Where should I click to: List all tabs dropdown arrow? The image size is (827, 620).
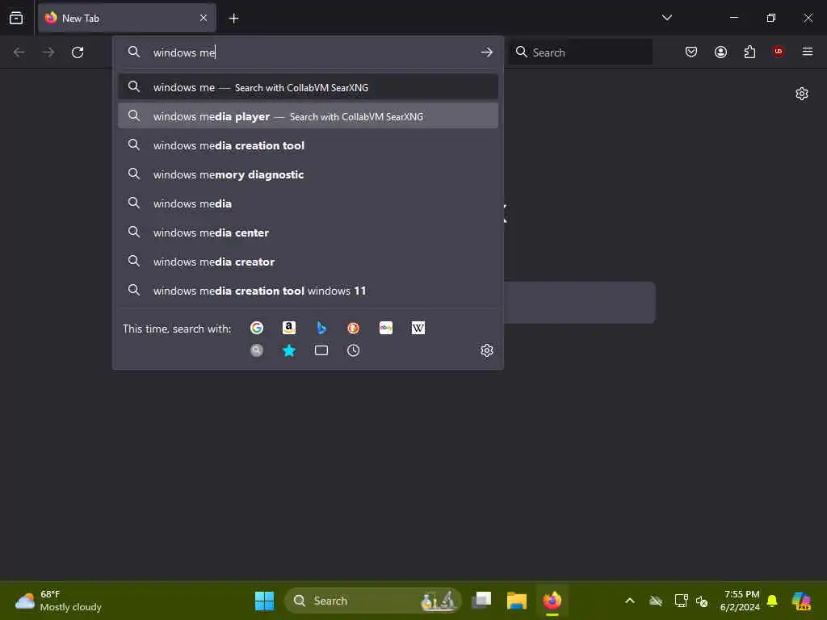pyautogui.click(x=666, y=18)
